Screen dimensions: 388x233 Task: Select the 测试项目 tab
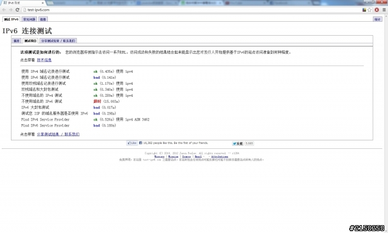(30, 41)
